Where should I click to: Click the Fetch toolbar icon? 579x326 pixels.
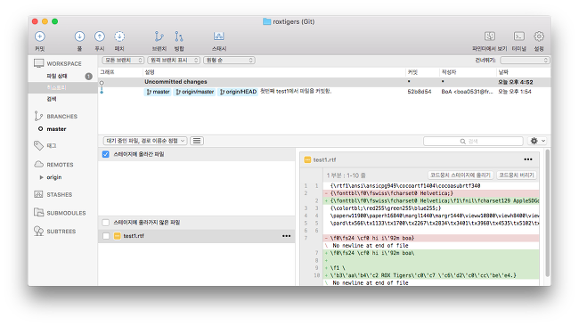(119, 37)
